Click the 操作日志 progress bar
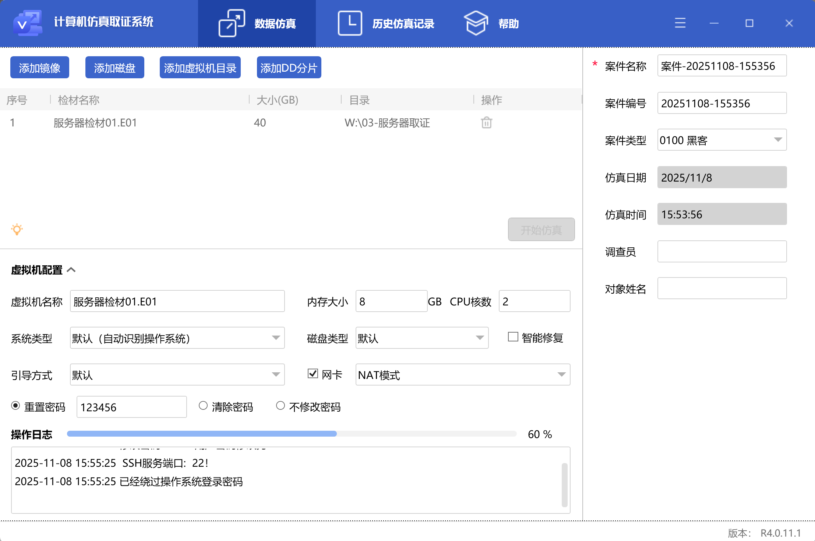Screen dimensions: 815x541 (292, 434)
